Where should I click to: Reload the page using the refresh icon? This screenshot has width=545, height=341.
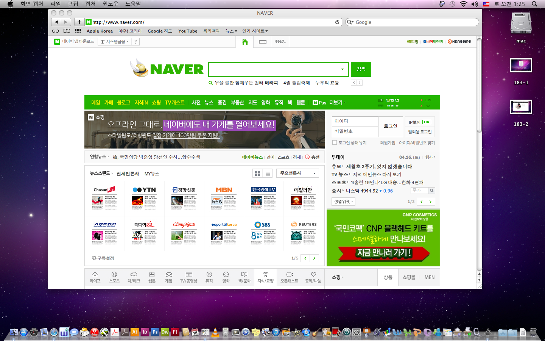[x=337, y=22]
